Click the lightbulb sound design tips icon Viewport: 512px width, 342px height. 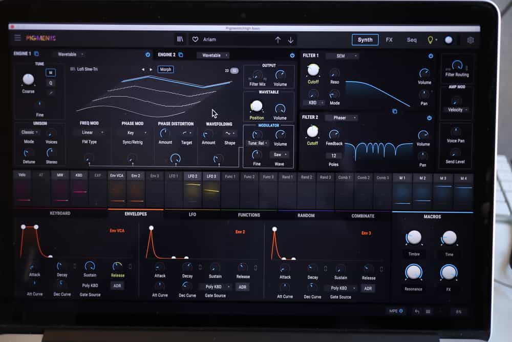pyautogui.click(x=431, y=40)
